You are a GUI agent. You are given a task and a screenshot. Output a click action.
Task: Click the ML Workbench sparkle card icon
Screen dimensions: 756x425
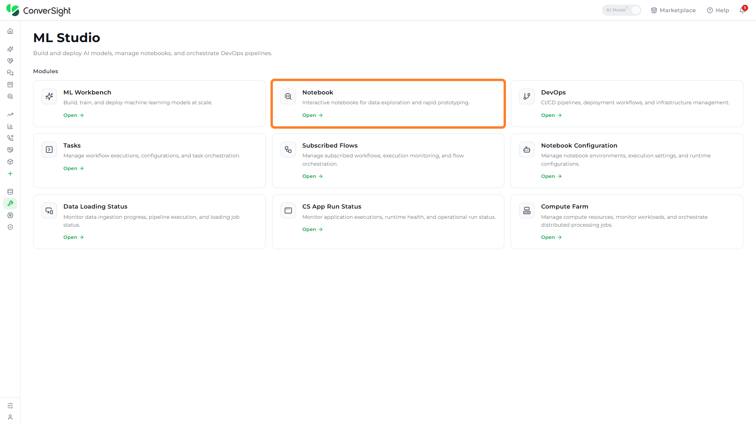click(49, 96)
